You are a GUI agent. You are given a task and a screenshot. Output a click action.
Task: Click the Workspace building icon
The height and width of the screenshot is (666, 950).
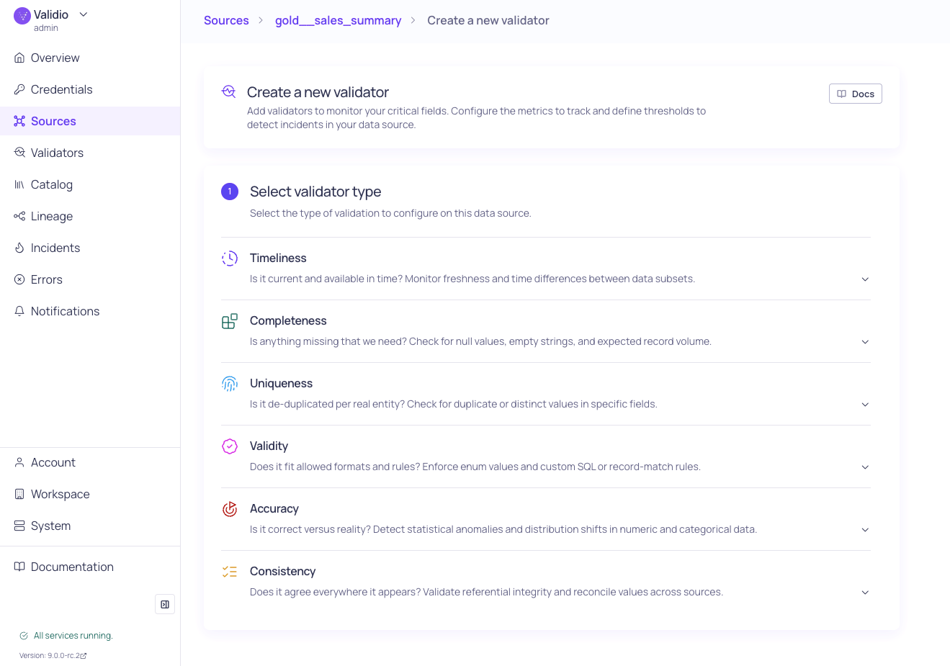[x=19, y=494]
